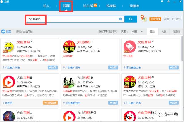Open 广东省广州市 location of the 1200/2000 group
This screenshot has width=184, height=122.
coord(133,103)
